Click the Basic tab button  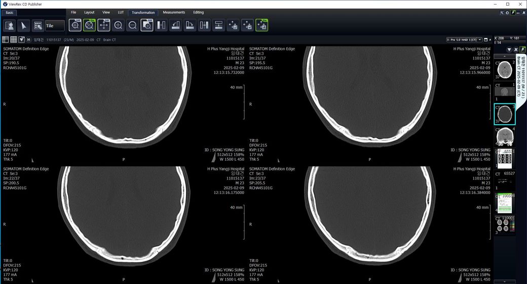(x=10, y=12)
